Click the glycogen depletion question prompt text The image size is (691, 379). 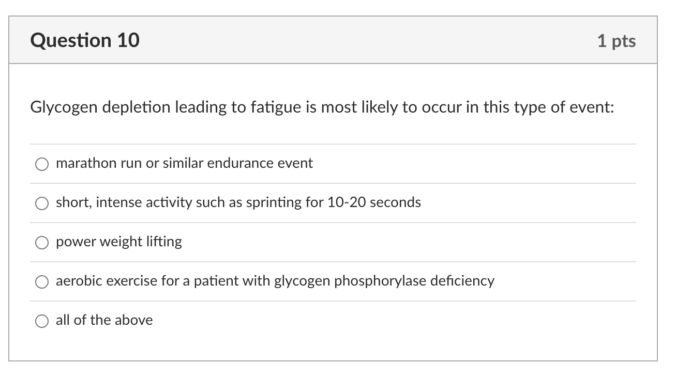pos(323,107)
